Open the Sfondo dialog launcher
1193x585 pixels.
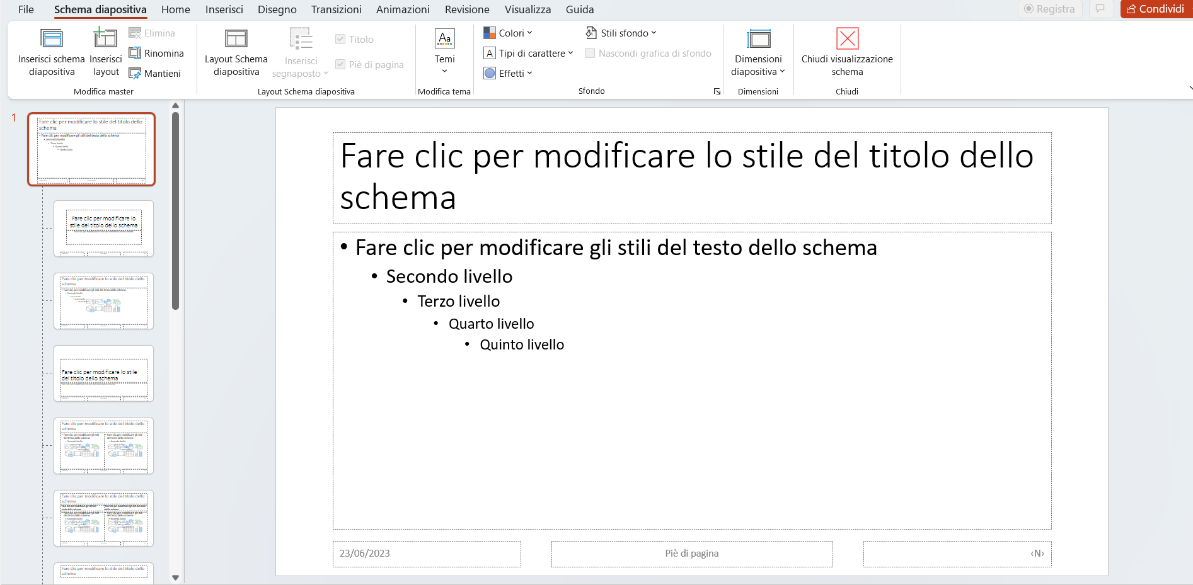(717, 91)
